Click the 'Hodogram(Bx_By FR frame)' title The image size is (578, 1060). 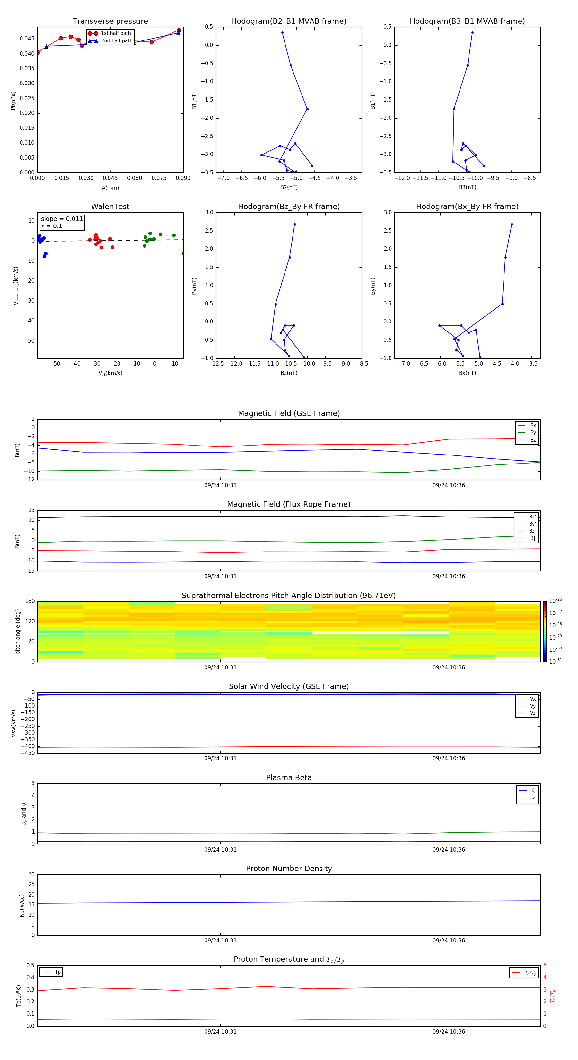[467, 207]
